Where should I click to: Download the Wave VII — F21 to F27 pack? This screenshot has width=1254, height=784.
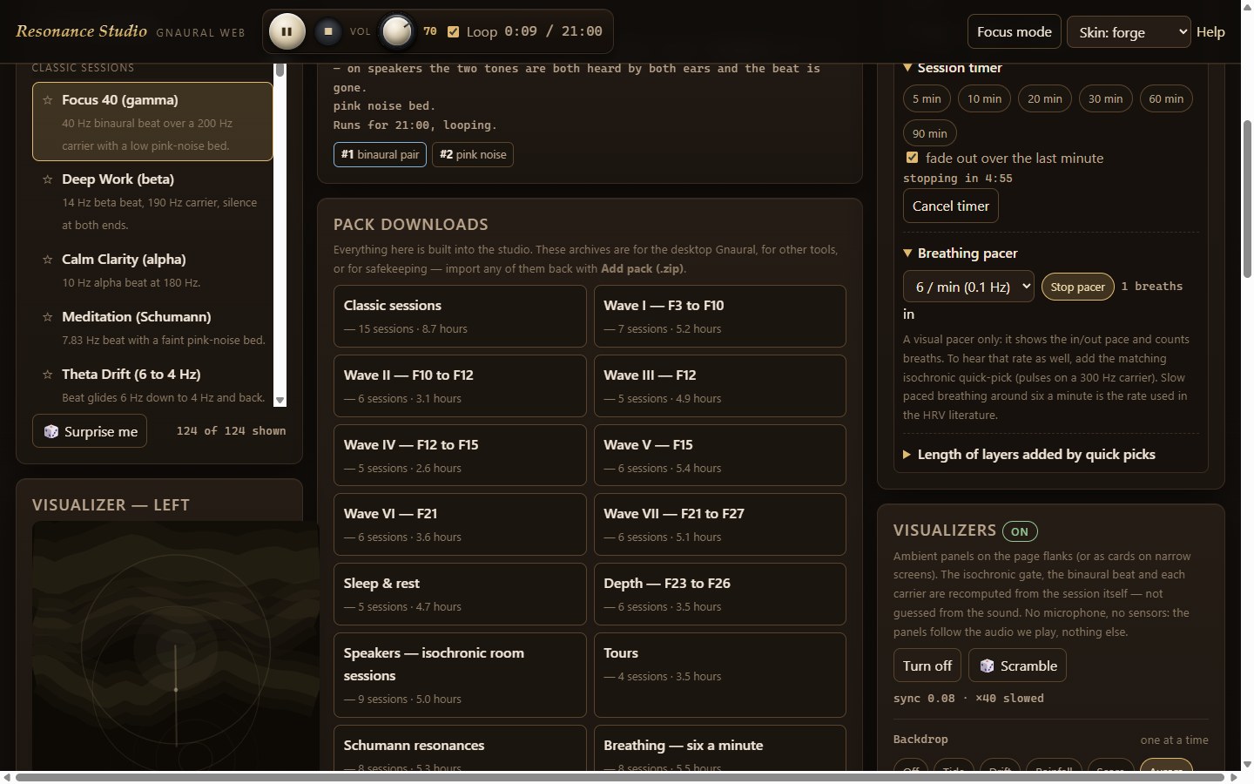(x=720, y=524)
